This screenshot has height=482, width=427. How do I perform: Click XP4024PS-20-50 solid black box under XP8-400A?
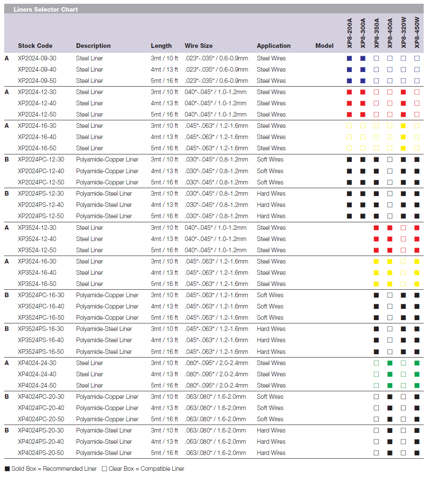390,453
